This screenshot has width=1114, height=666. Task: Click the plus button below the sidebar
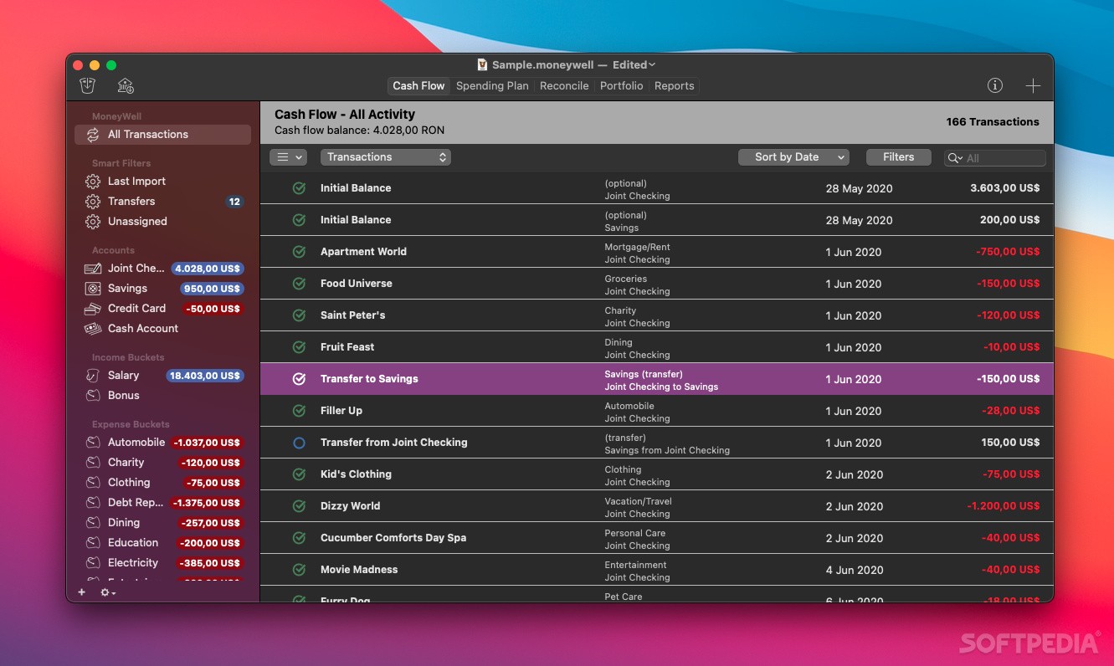pyautogui.click(x=81, y=592)
